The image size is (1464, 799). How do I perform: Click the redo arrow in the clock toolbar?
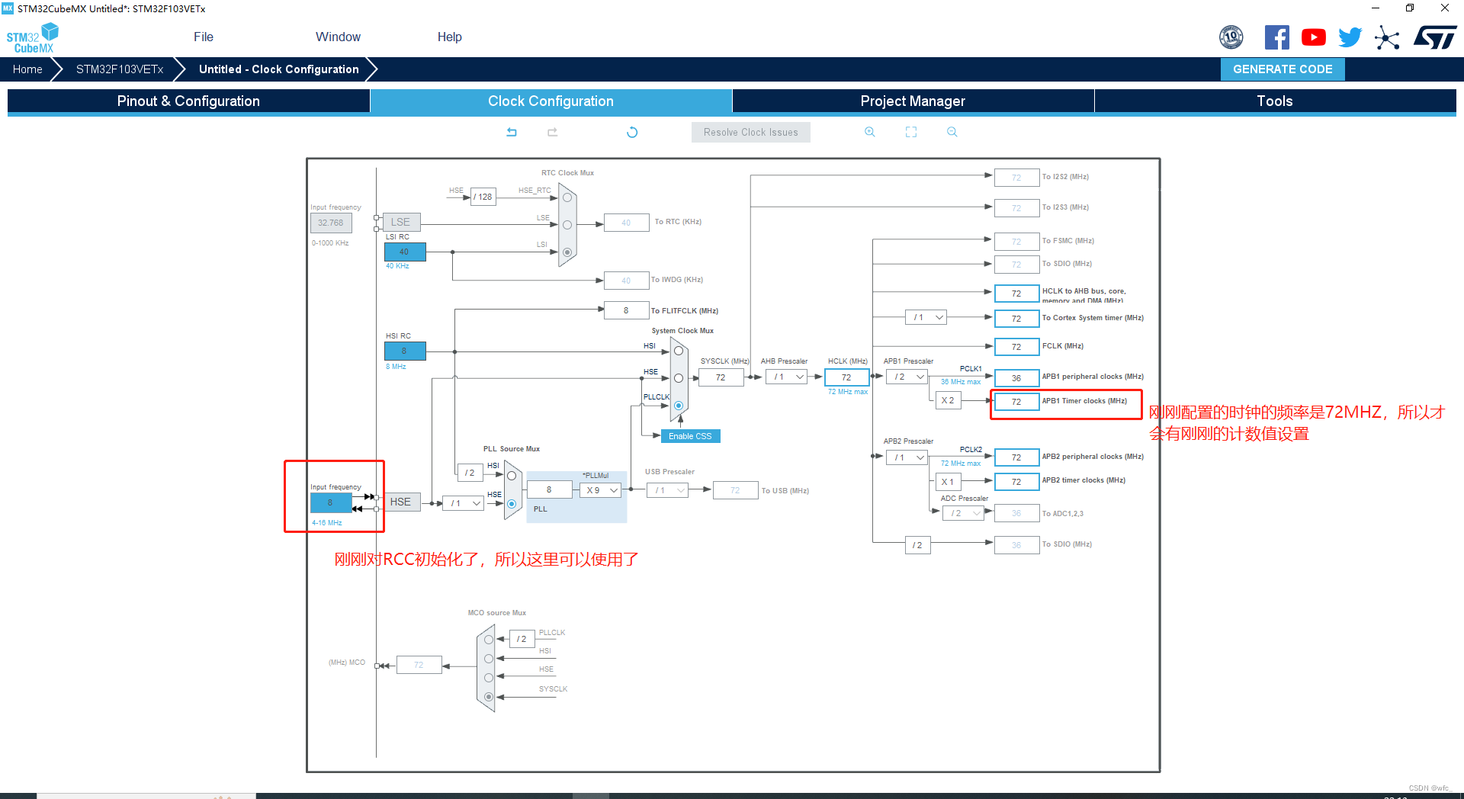[x=553, y=132]
